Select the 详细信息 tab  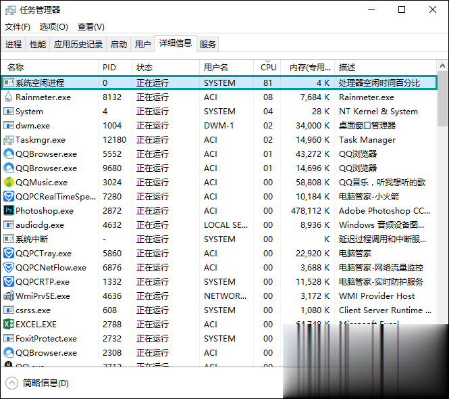pos(176,43)
